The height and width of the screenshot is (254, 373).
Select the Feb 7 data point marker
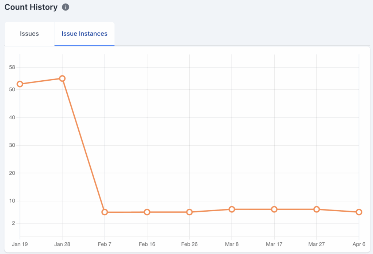pyautogui.click(x=105, y=212)
